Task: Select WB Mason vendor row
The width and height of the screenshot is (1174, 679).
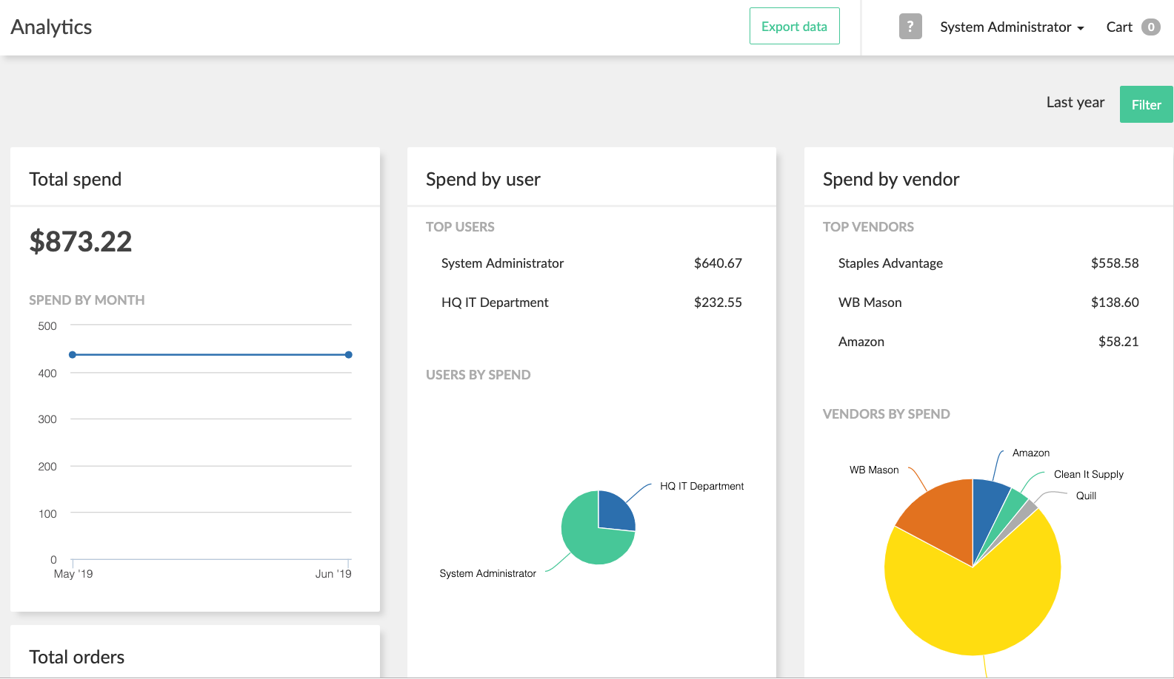Action: [x=988, y=303]
